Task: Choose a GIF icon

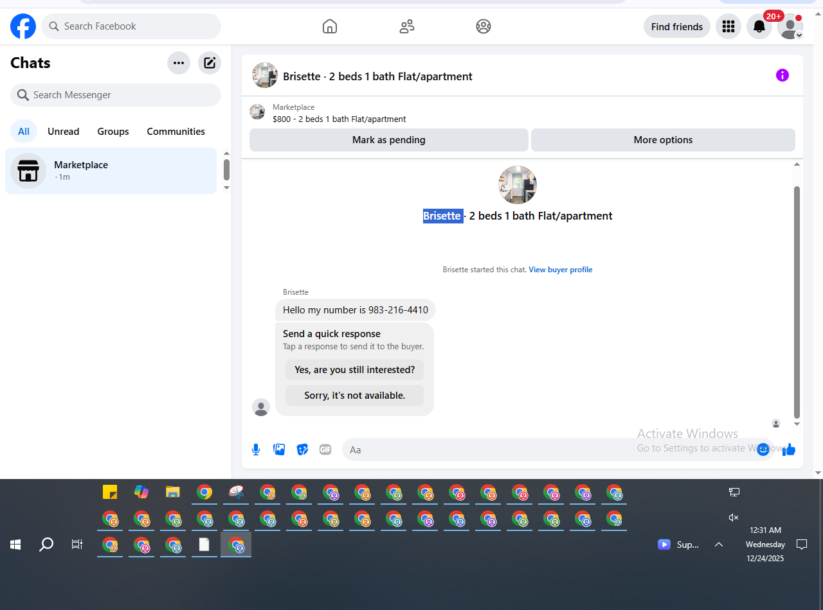Action: [325, 449]
